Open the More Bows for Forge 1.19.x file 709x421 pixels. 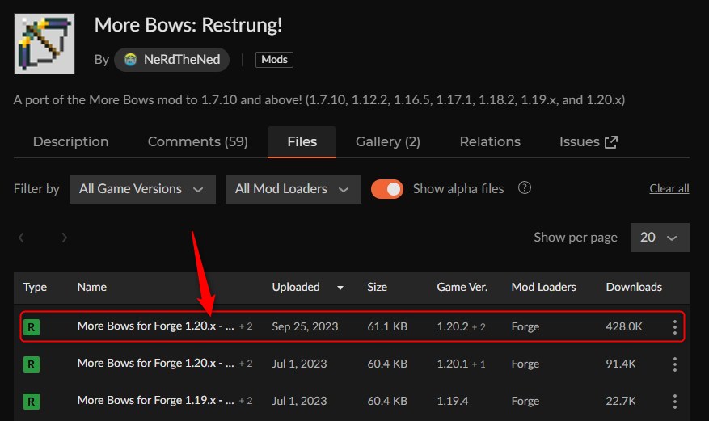(x=155, y=400)
